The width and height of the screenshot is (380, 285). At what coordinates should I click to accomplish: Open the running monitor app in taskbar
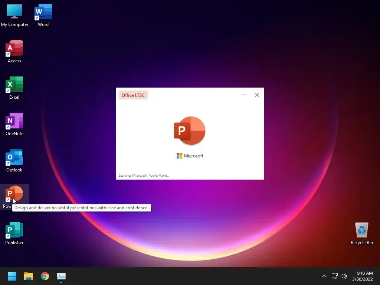pyautogui.click(x=61, y=276)
